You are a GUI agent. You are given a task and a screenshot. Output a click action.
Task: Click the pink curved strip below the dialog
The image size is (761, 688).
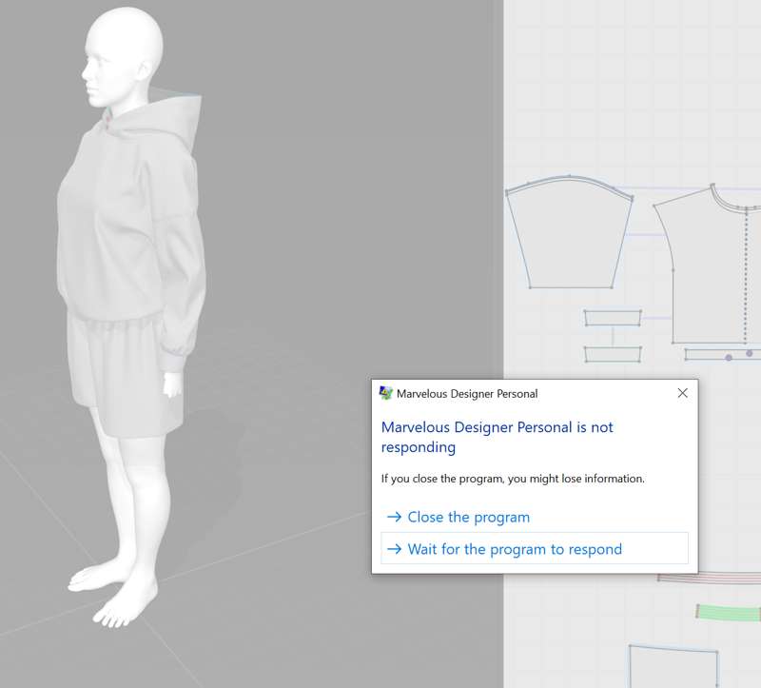pyautogui.click(x=710, y=578)
